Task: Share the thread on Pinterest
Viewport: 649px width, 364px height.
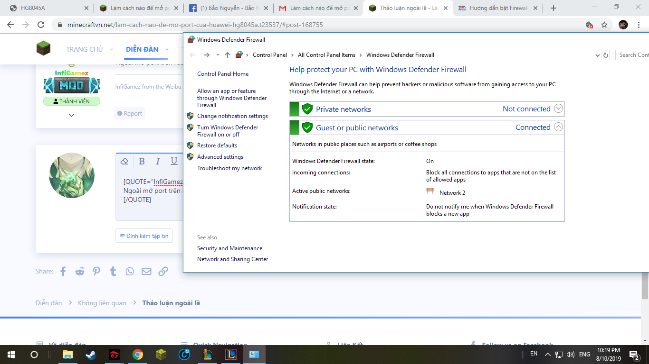Action: click(x=96, y=271)
